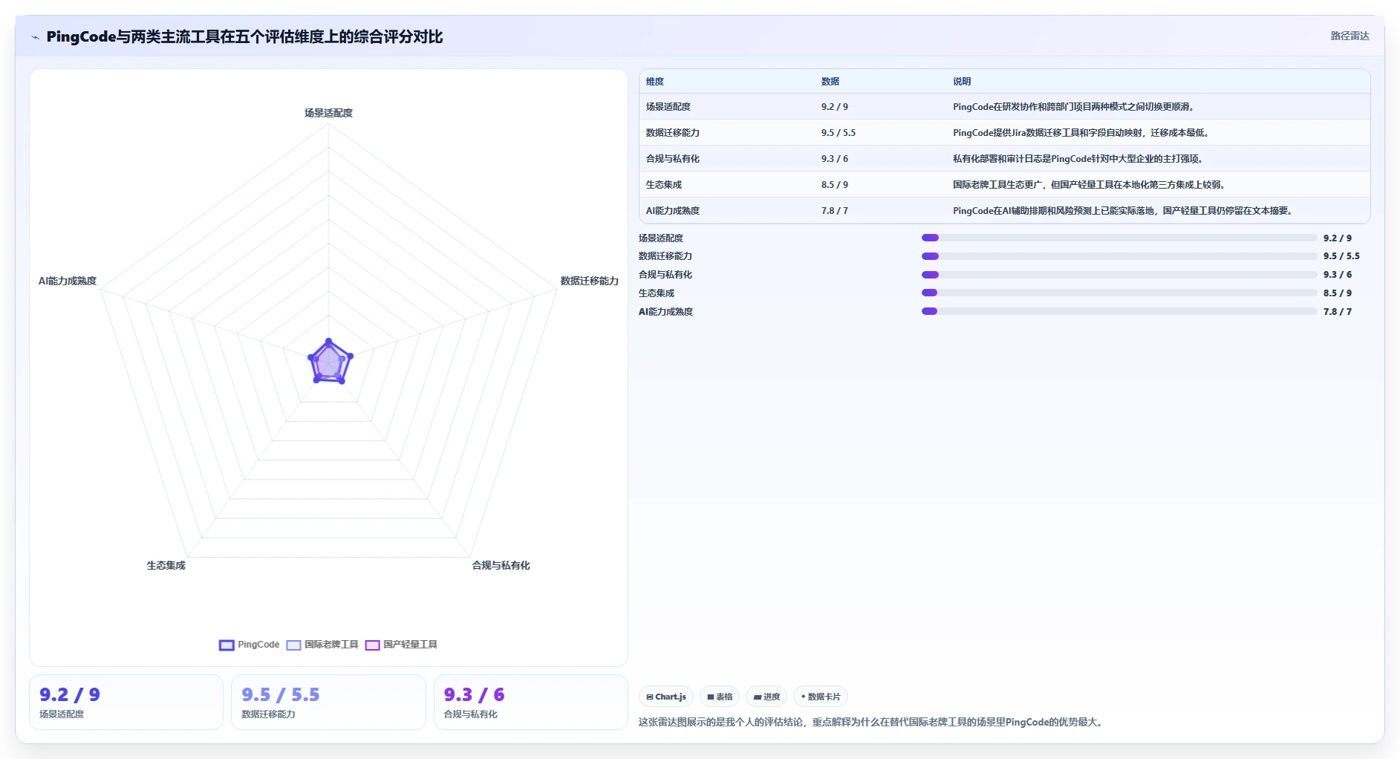Click the footer caption about 这张雷达图
1400x759 pixels.
point(871,722)
